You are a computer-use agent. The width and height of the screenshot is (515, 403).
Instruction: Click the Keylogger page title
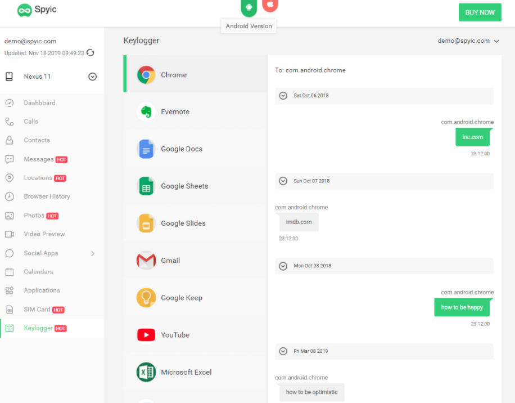pos(142,41)
